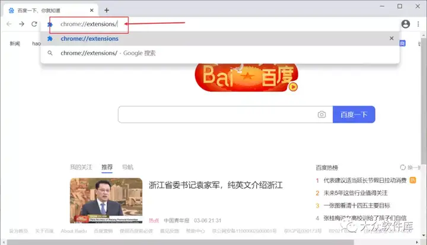Open the fourth hot item about 张桂梅
This screenshot has width=427, height=245.
[x=365, y=218]
